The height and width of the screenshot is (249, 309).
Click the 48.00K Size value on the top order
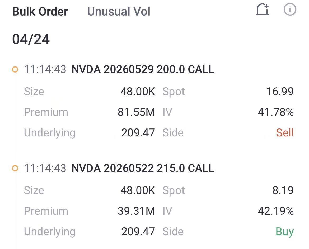point(138,91)
